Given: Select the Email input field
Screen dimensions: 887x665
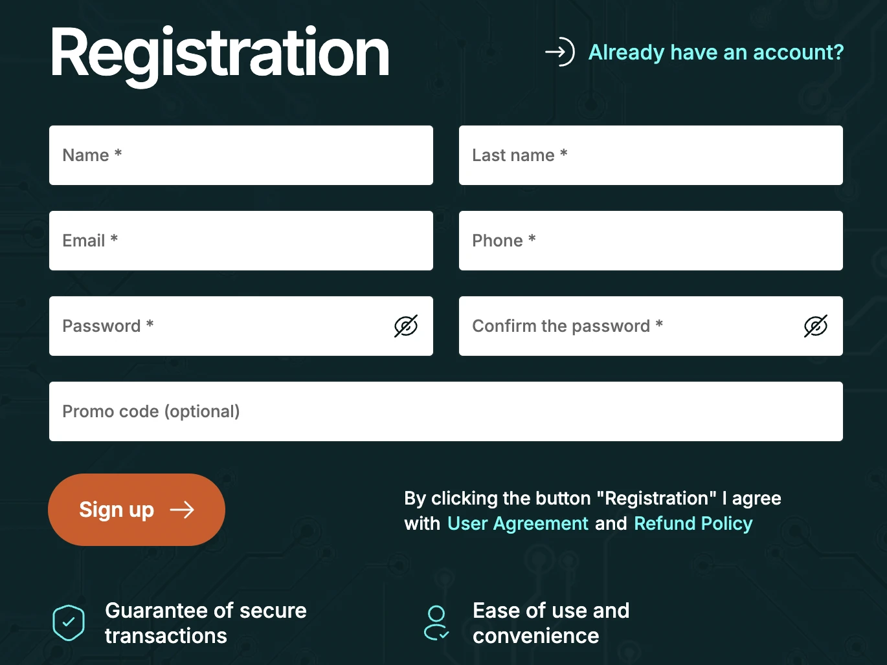Looking at the screenshot, I should pyautogui.click(x=241, y=241).
